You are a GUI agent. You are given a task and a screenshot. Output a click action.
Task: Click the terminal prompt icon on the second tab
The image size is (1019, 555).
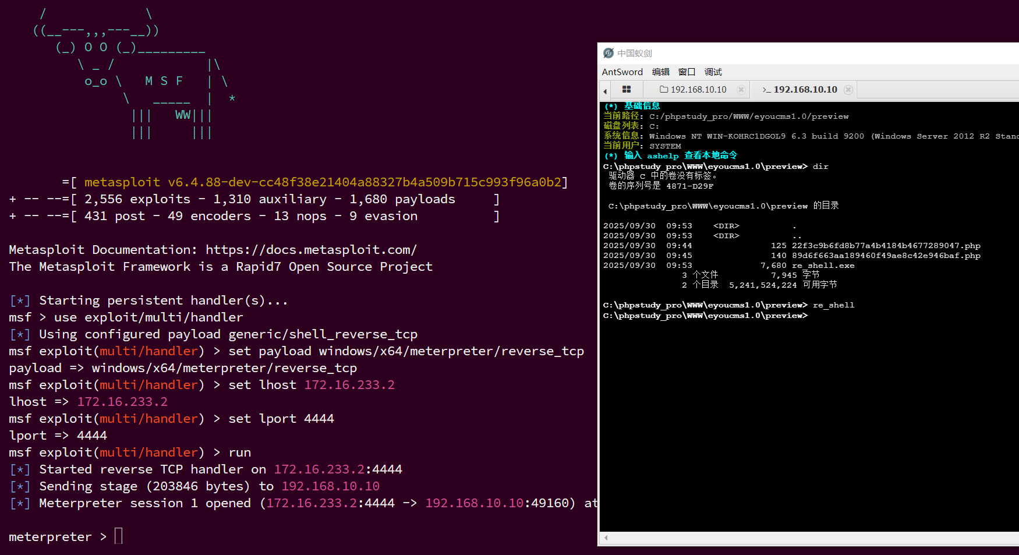click(x=766, y=90)
